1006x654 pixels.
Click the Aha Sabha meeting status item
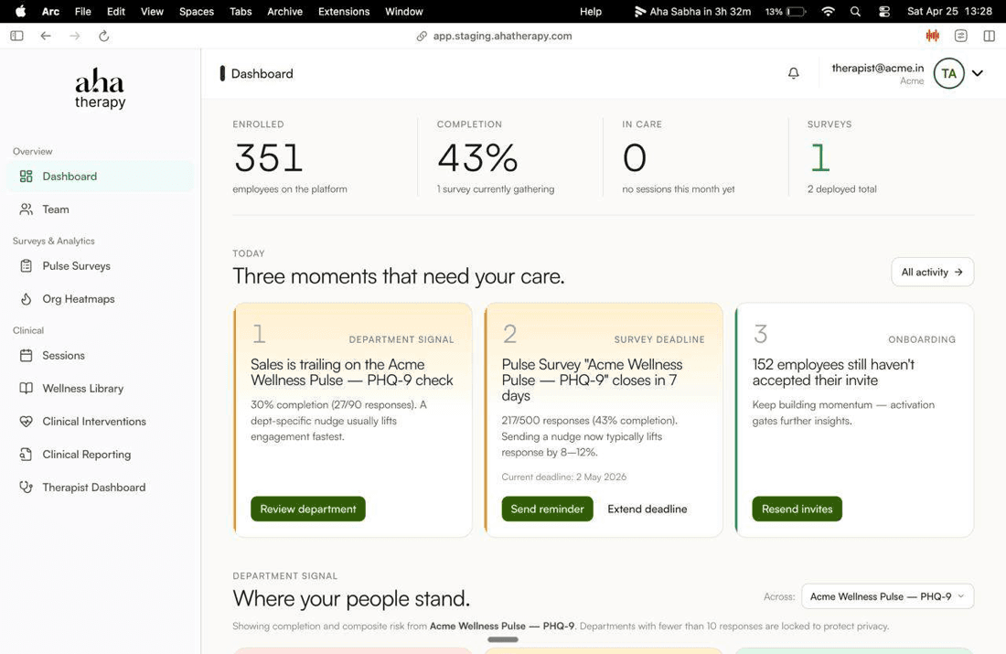692,12
